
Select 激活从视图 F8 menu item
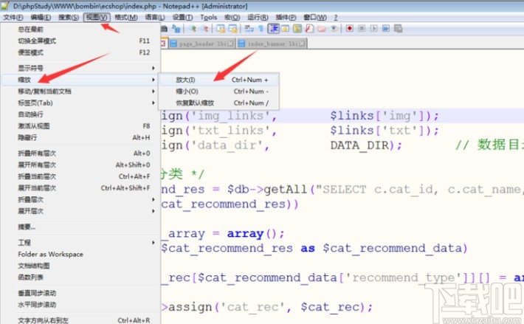tap(81, 126)
